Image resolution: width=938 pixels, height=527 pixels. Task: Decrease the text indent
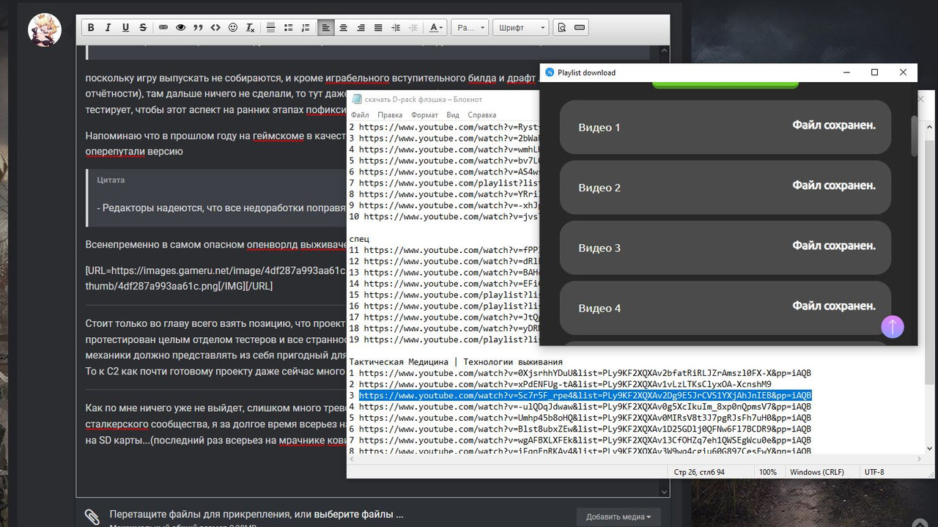[413, 28]
